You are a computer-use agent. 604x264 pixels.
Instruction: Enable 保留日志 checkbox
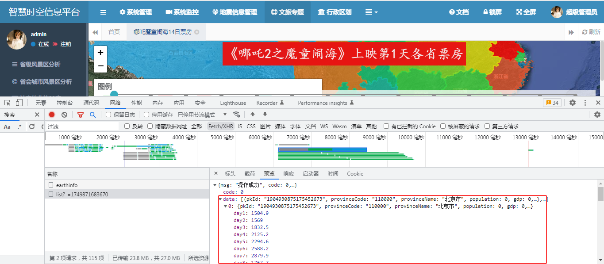(x=108, y=115)
